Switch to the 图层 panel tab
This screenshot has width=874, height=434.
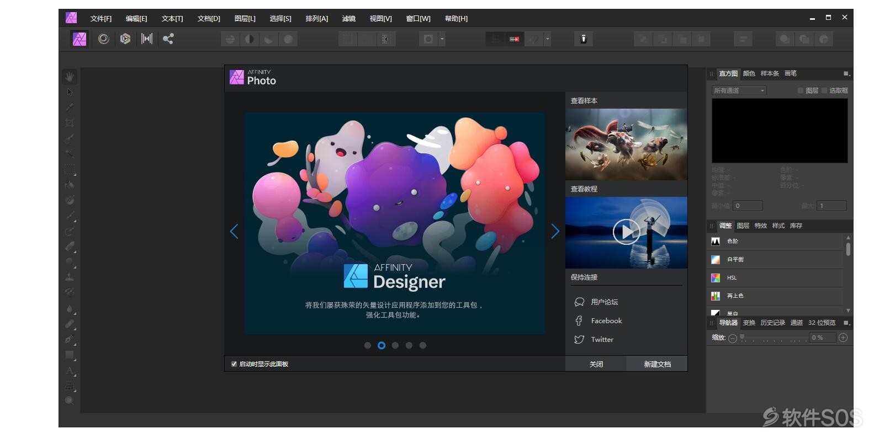point(743,226)
